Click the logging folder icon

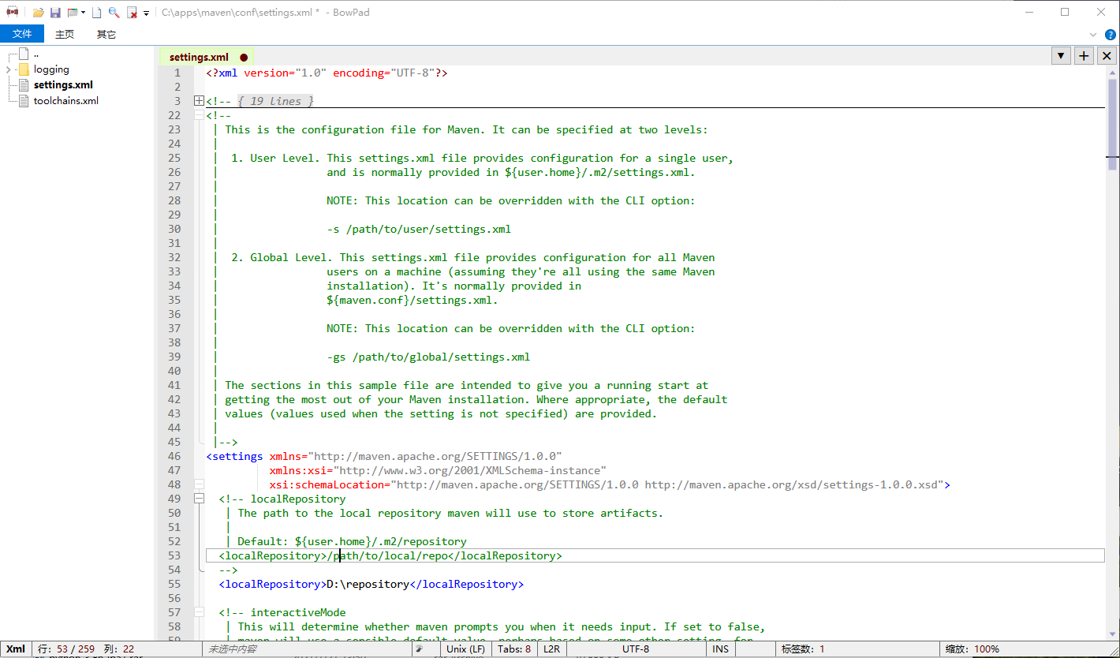pyautogui.click(x=23, y=69)
